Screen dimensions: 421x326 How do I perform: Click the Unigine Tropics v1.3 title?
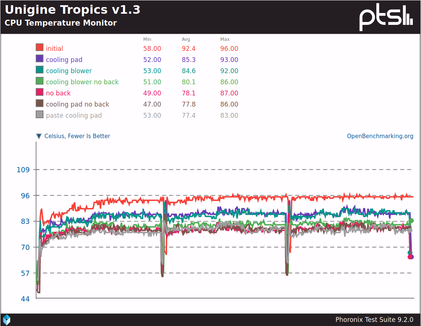[x=73, y=10]
